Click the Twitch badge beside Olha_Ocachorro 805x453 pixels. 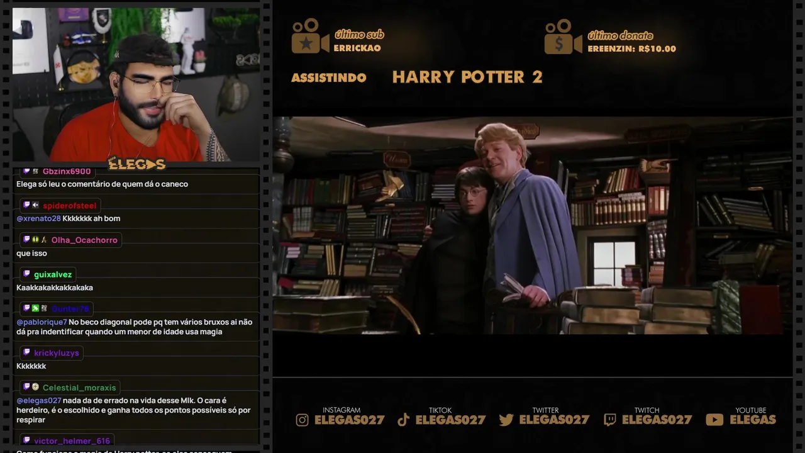pos(26,240)
